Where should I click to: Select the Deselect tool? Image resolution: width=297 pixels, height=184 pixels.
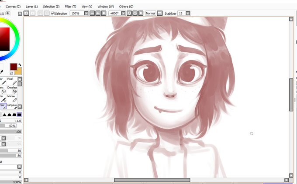point(12,90)
